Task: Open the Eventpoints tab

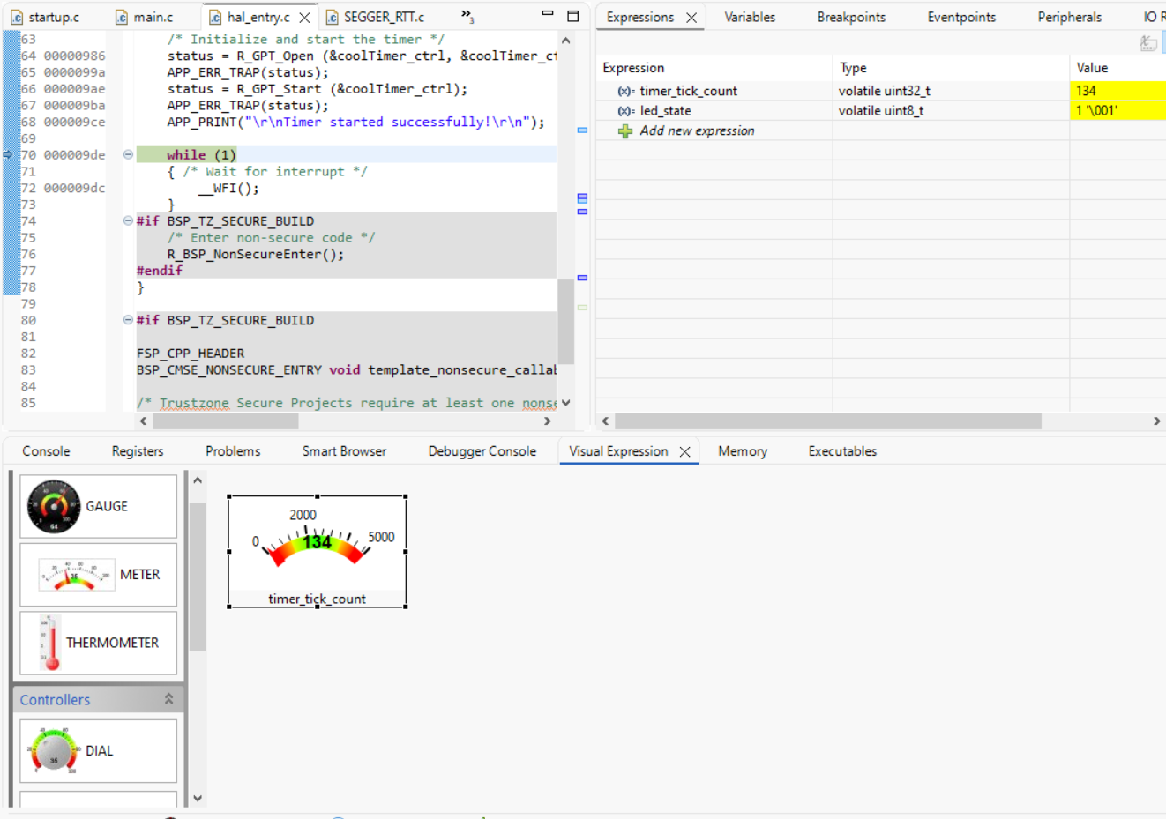Action: (x=961, y=17)
